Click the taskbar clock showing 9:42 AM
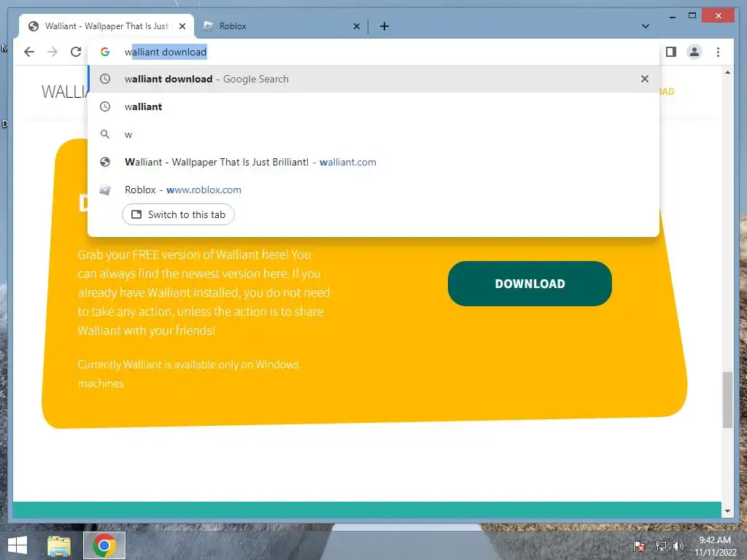This screenshot has width=747, height=560. [715, 545]
